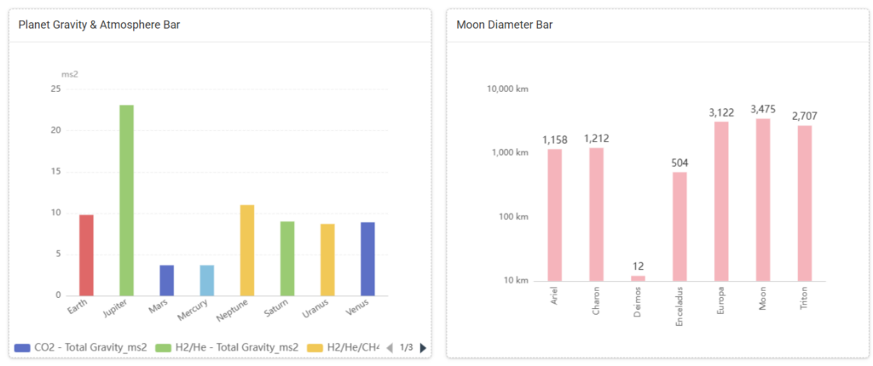The width and height of the screenshot is (873, 366).
Task: Click the Enceladus axis label
Action: 679,306
